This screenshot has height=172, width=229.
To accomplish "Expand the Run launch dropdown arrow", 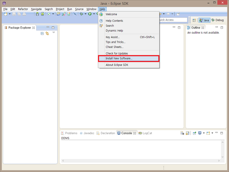I will pos(94,14).
